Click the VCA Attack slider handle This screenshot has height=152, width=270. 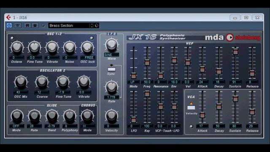tap(202, 115)
